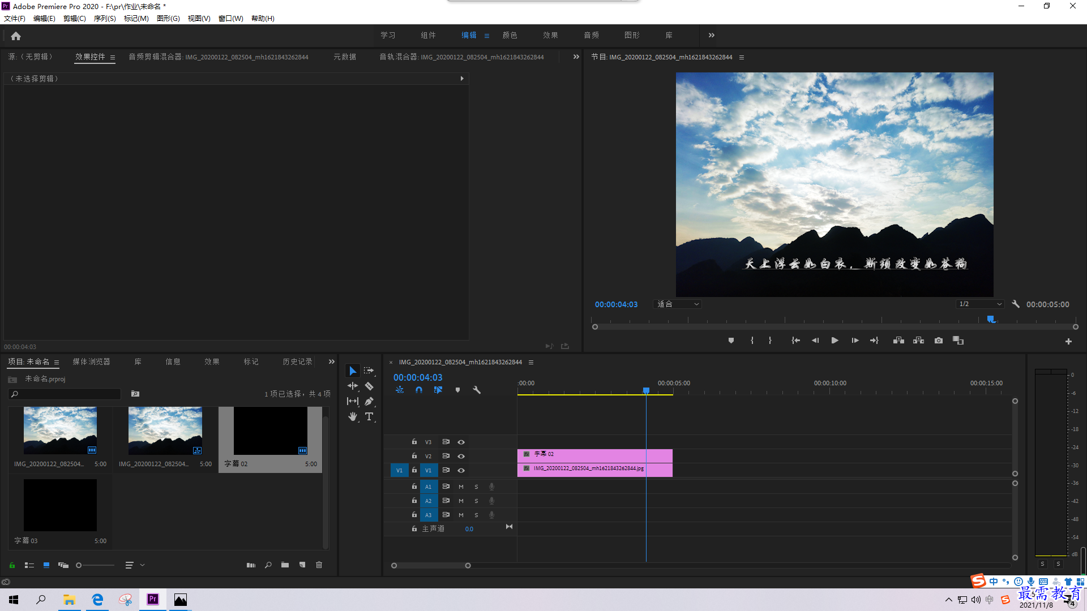Expand project panel tabs overflow chevron
1087x611 pixels.
point(332,362)
